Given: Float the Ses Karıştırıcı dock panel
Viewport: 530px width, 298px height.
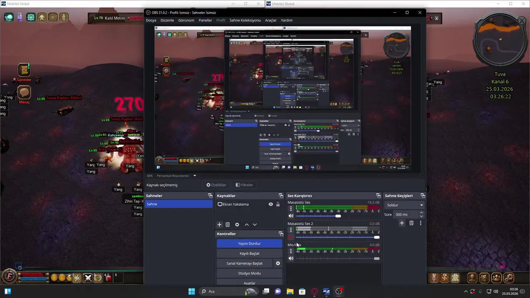Looking at the screenshot, I should click(x=378, y=196).
